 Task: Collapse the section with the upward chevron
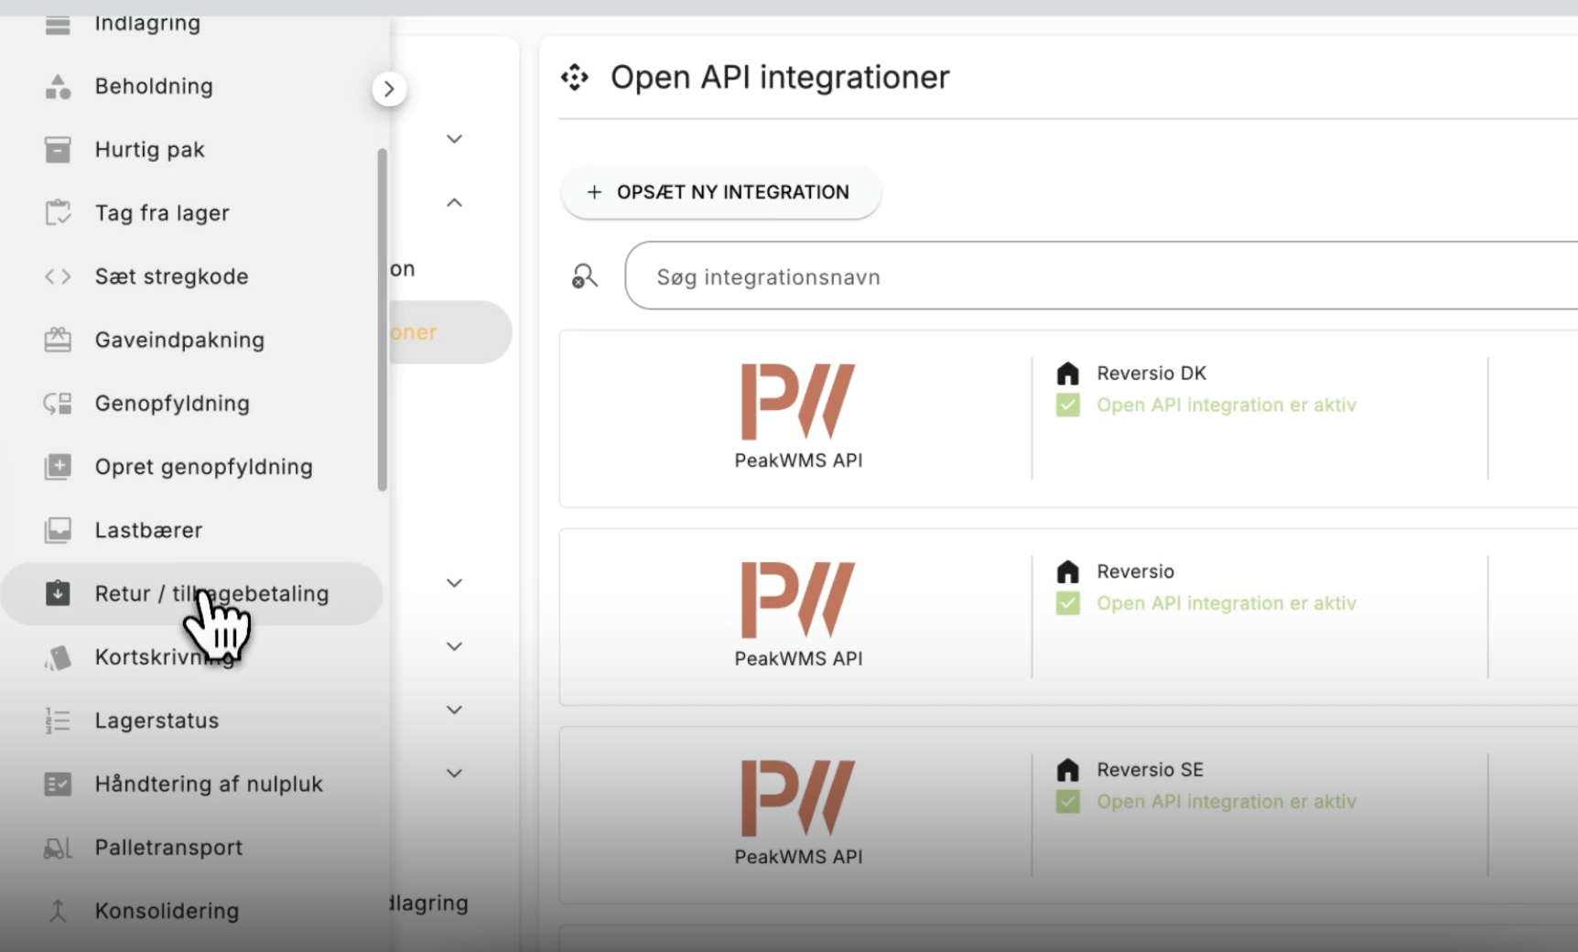click(x=454, y=202)
